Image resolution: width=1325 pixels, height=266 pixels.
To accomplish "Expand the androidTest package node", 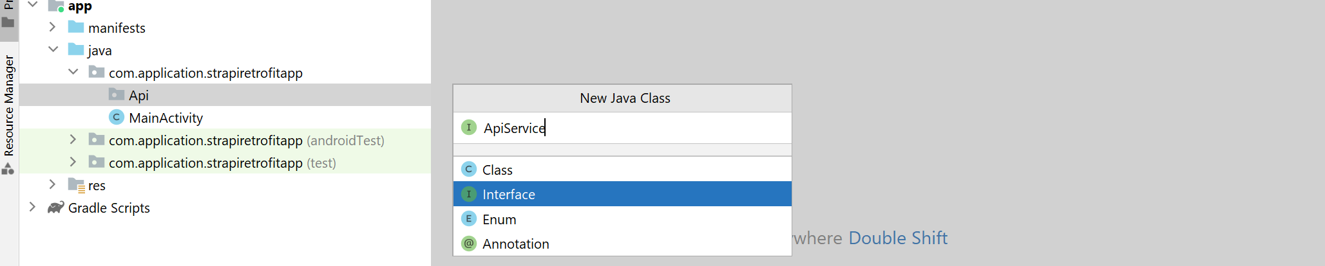I will [73, 139].
